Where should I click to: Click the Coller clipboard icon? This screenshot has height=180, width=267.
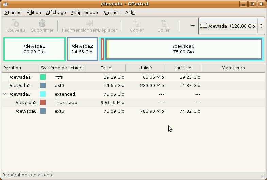coord(164,23)
